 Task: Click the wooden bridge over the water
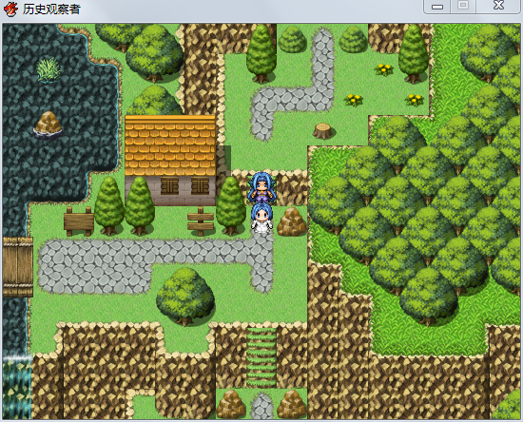(x=18, y=267)
